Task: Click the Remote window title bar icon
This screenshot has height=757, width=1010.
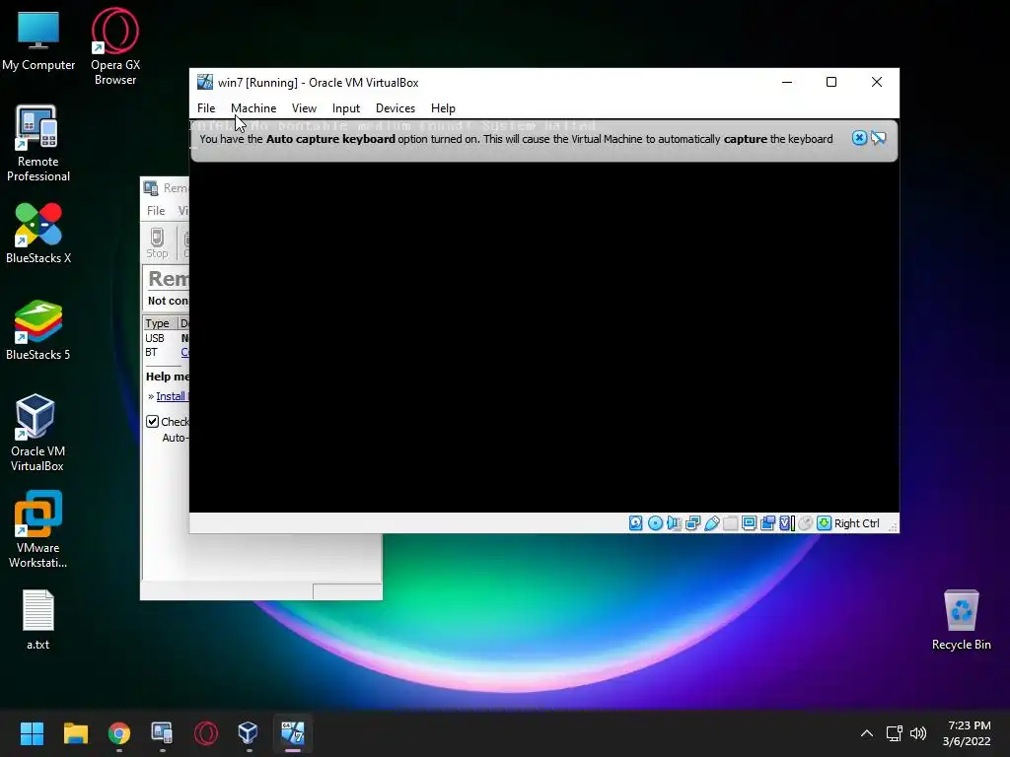Action: tap(151, 188)
